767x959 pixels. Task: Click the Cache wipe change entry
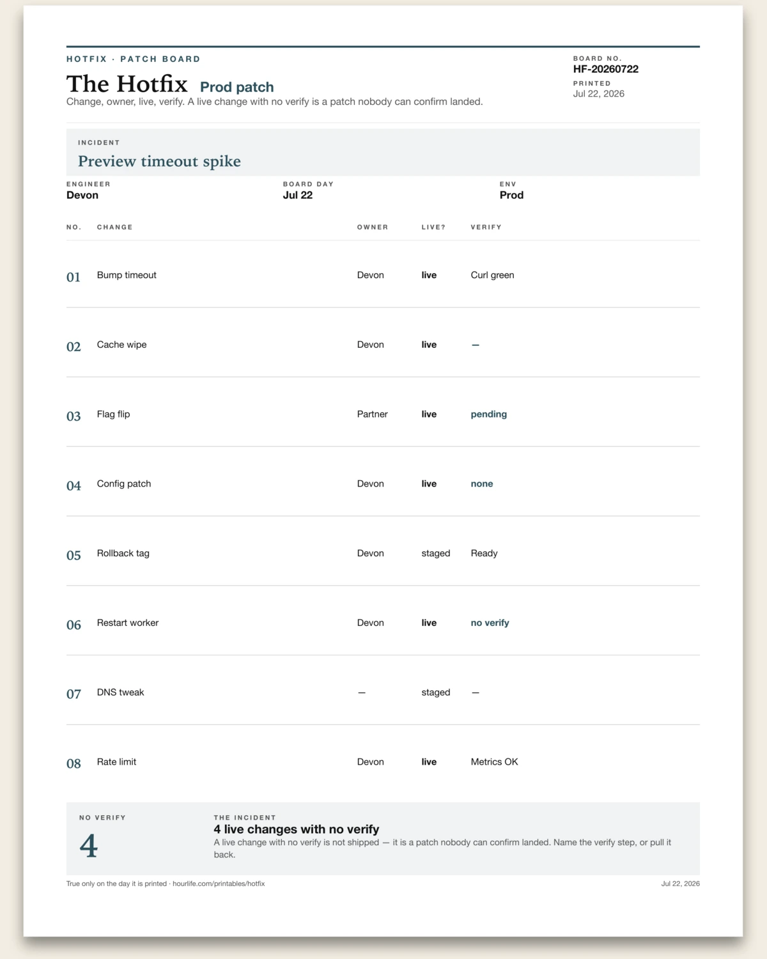tap(121, 345)
